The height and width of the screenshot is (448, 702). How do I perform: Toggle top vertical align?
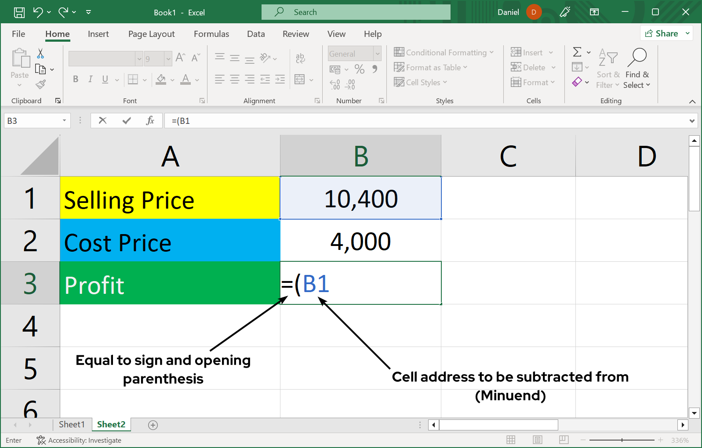(x=220, y=58)
